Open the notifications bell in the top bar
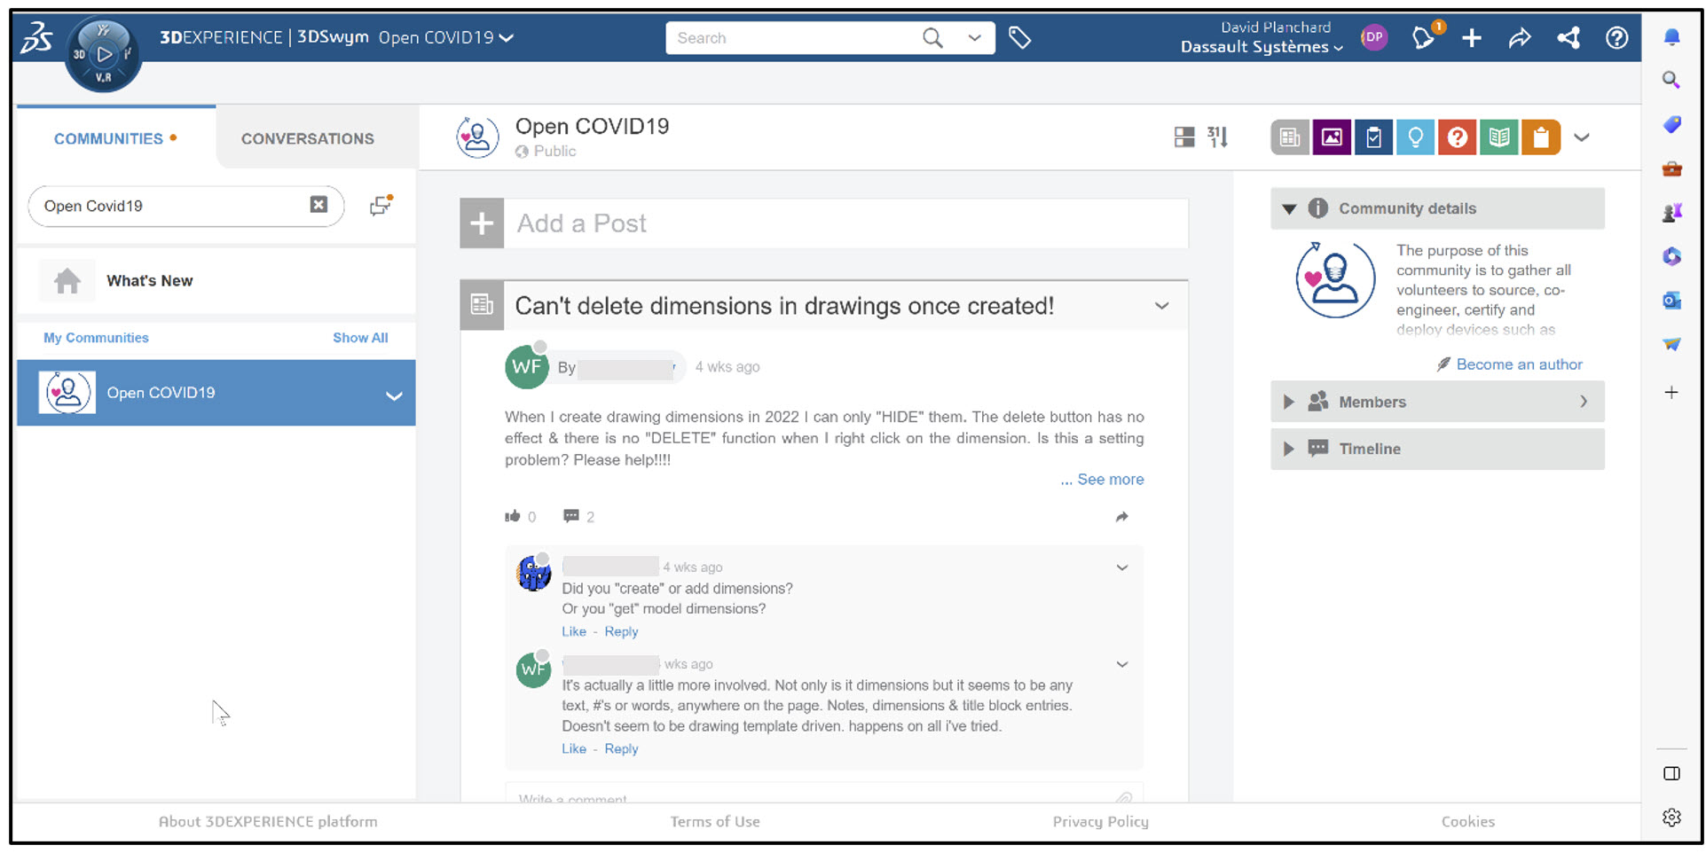Image resolution: width=1706 pixels, height=853 pixels. [1422, 37]
